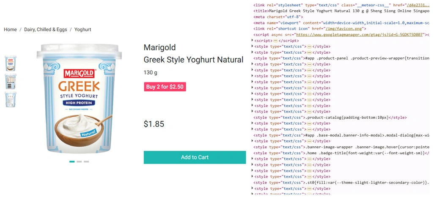Image resolution: width=434 pixels, height=197 pixels.
Task: Select the first product thumbnail image
Action: (11, 63)
